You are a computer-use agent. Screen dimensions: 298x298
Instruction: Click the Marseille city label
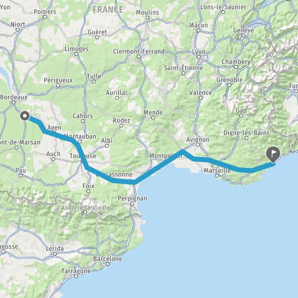(217, 170)
